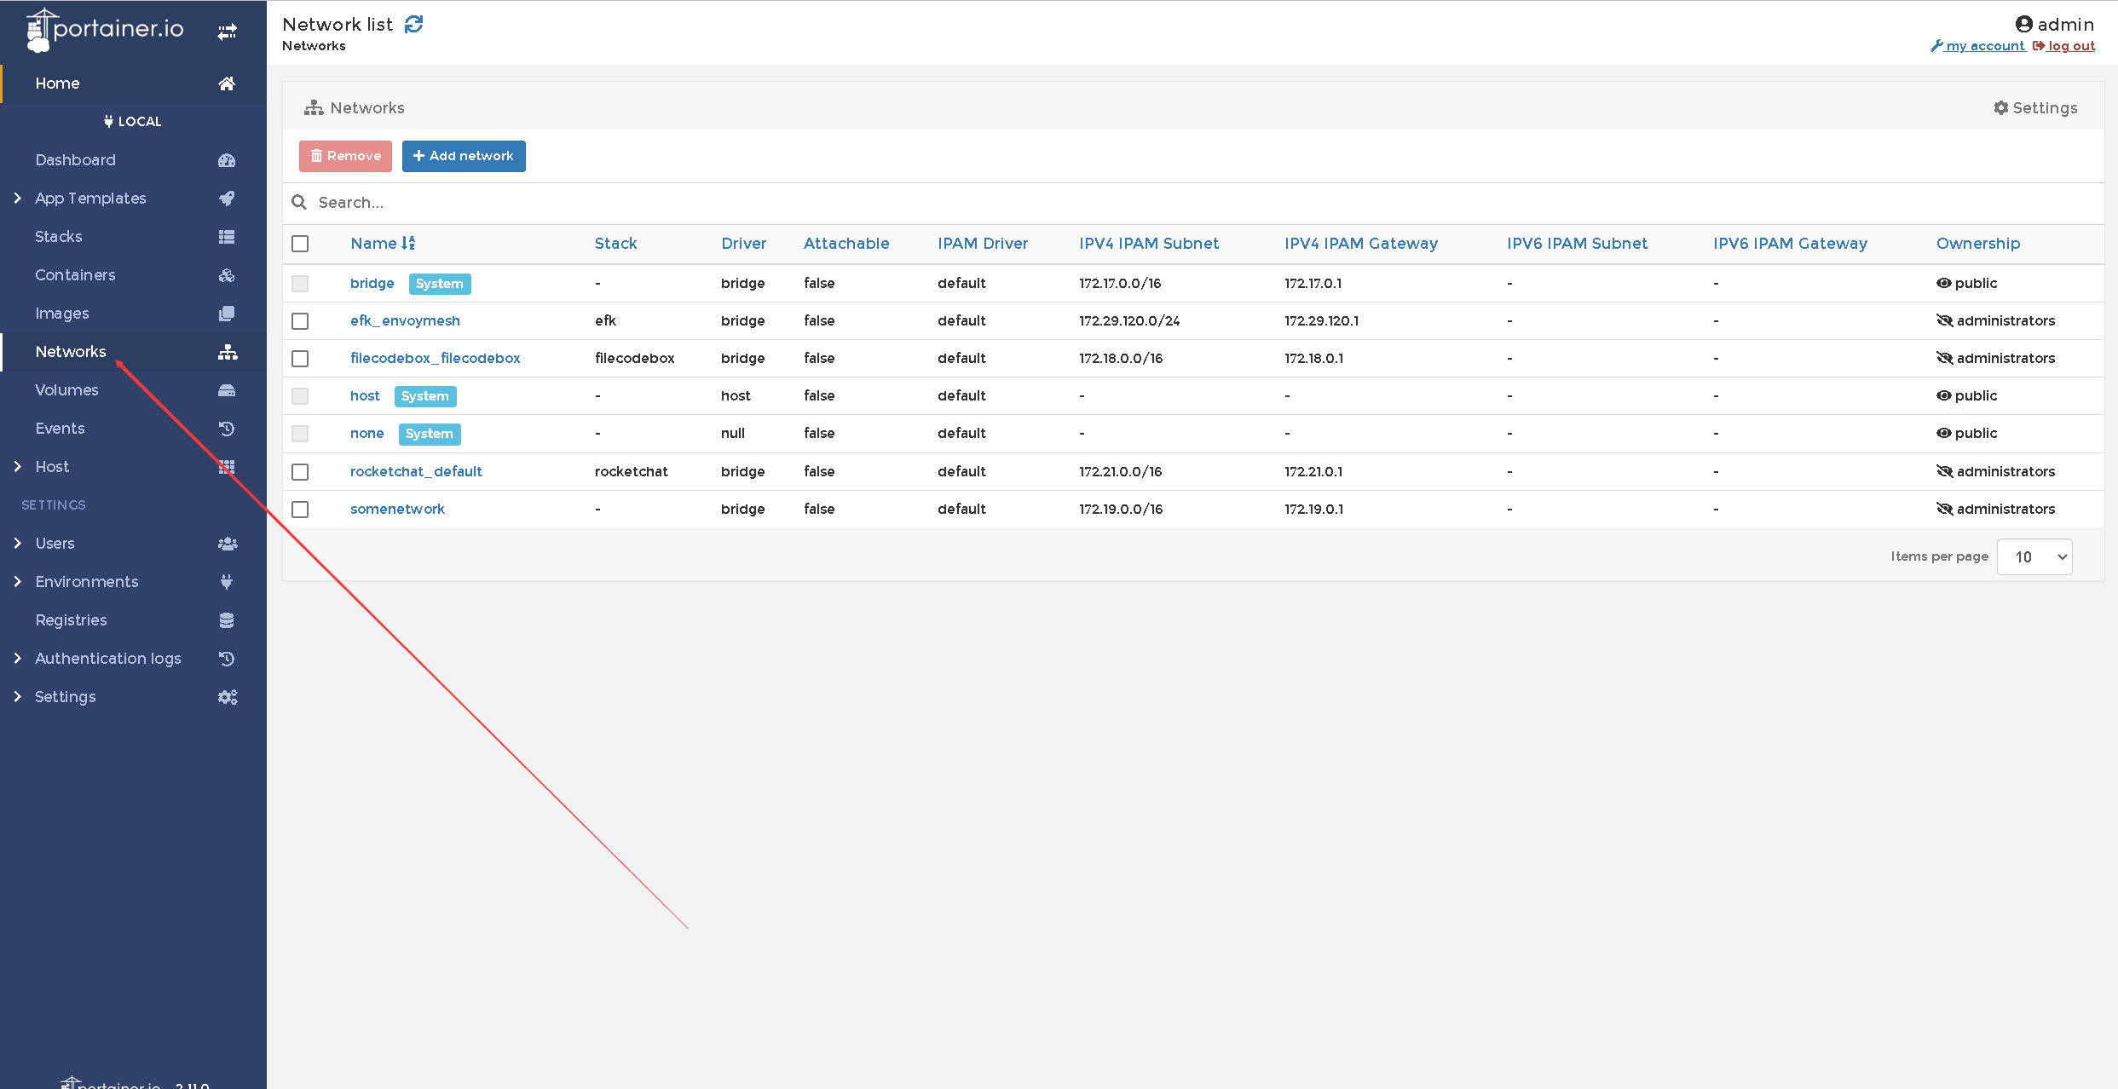Open the rocketchat_default network link

[416, 471]
